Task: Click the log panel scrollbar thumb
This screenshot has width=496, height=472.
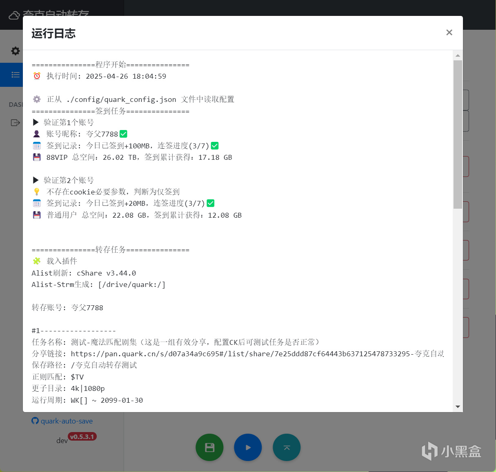Action: click(x=458, y=135)
